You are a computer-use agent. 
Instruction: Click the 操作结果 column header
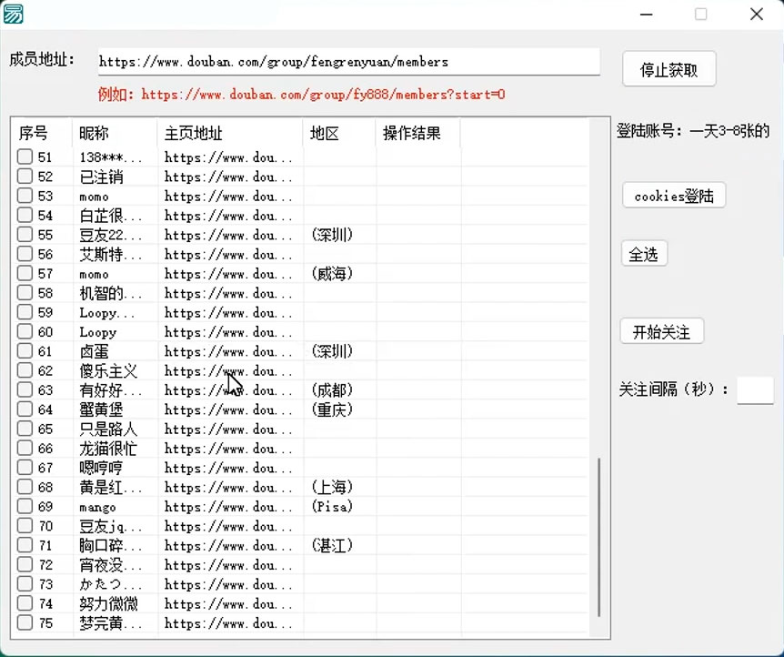[x=412, y=134]
